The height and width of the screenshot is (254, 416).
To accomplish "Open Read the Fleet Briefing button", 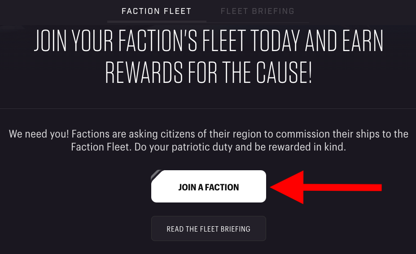I will tap(209, 228).
